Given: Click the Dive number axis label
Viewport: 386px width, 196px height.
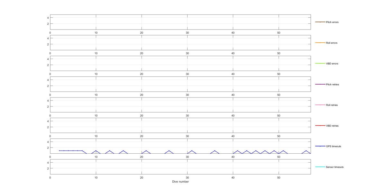Looking at the screenshot, I should (x=180, y=182).
